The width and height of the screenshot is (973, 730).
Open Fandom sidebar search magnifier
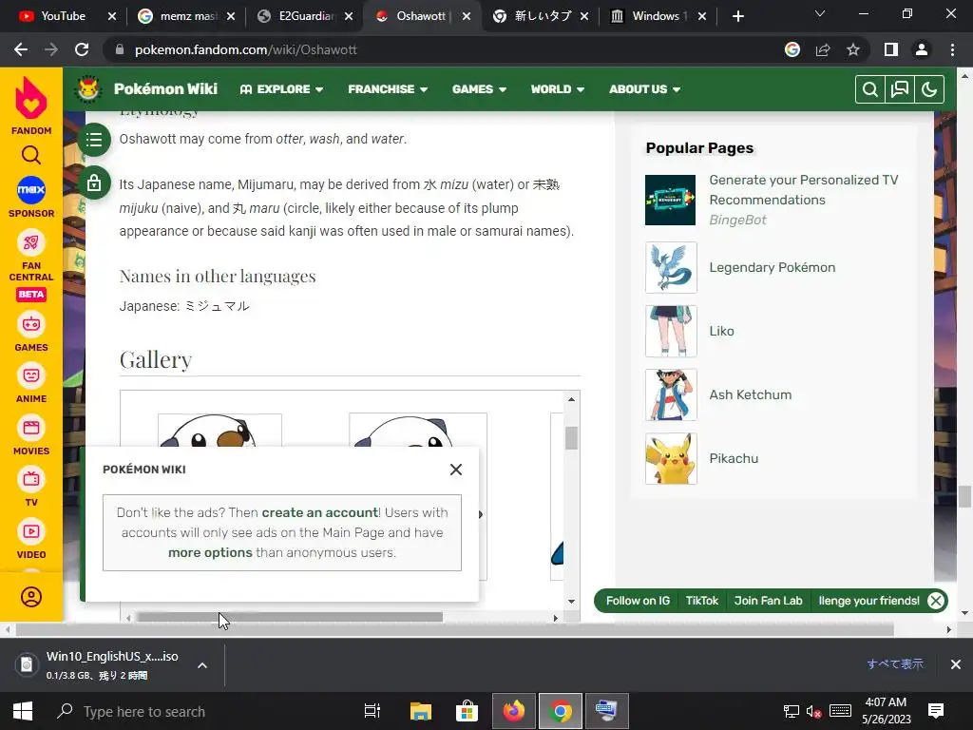point(31,155)
